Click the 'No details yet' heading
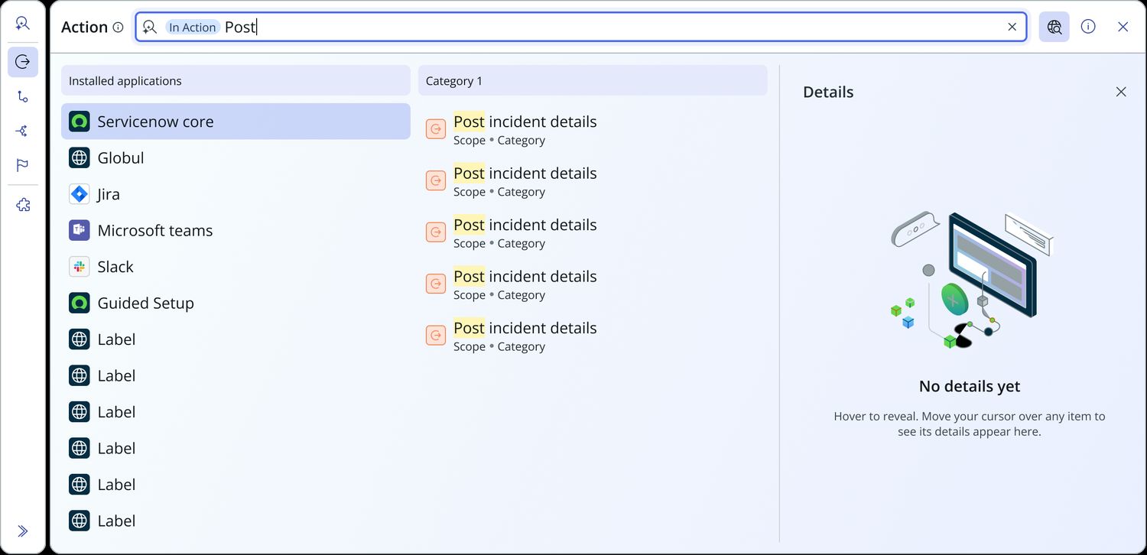This screenshot has height=555, width=1147. 970,386
